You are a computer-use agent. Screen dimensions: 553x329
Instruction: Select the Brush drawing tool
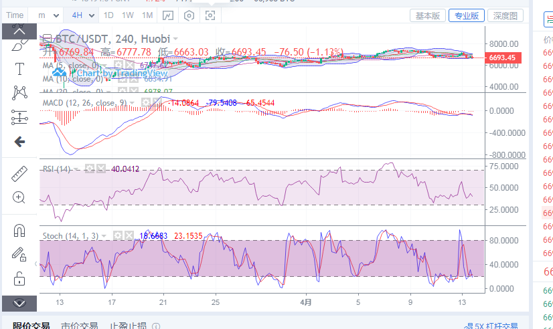(19, 45)
